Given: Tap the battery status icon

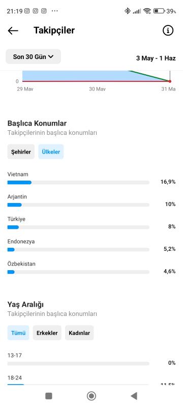Looking at the screenshot, I should 159,11.
